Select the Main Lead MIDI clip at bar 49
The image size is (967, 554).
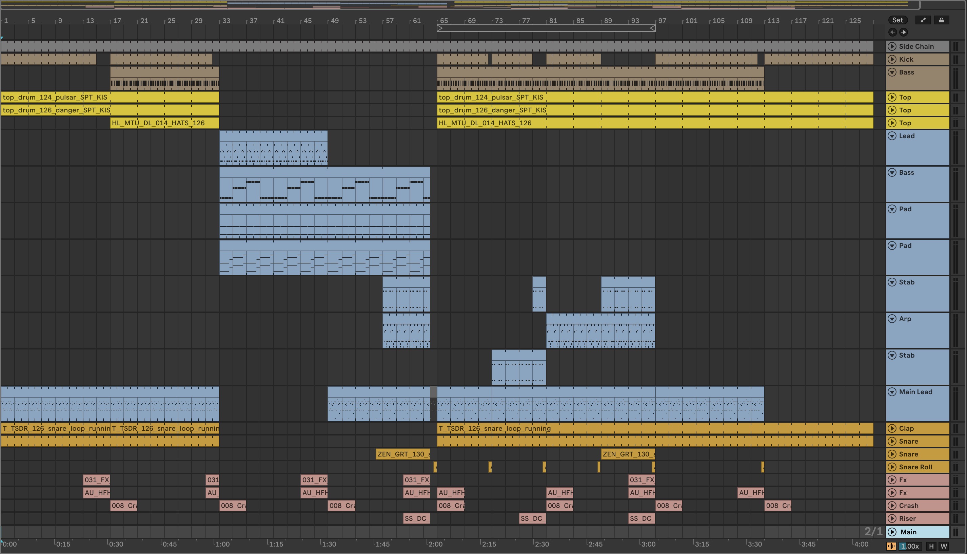coord(379,403)
